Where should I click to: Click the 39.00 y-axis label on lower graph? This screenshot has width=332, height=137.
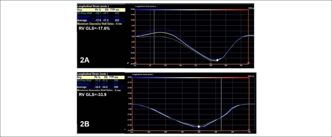click(129, 78)
